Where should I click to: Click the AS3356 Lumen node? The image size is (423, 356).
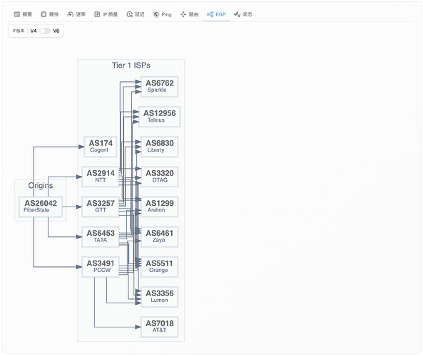(x=160, y=297)
